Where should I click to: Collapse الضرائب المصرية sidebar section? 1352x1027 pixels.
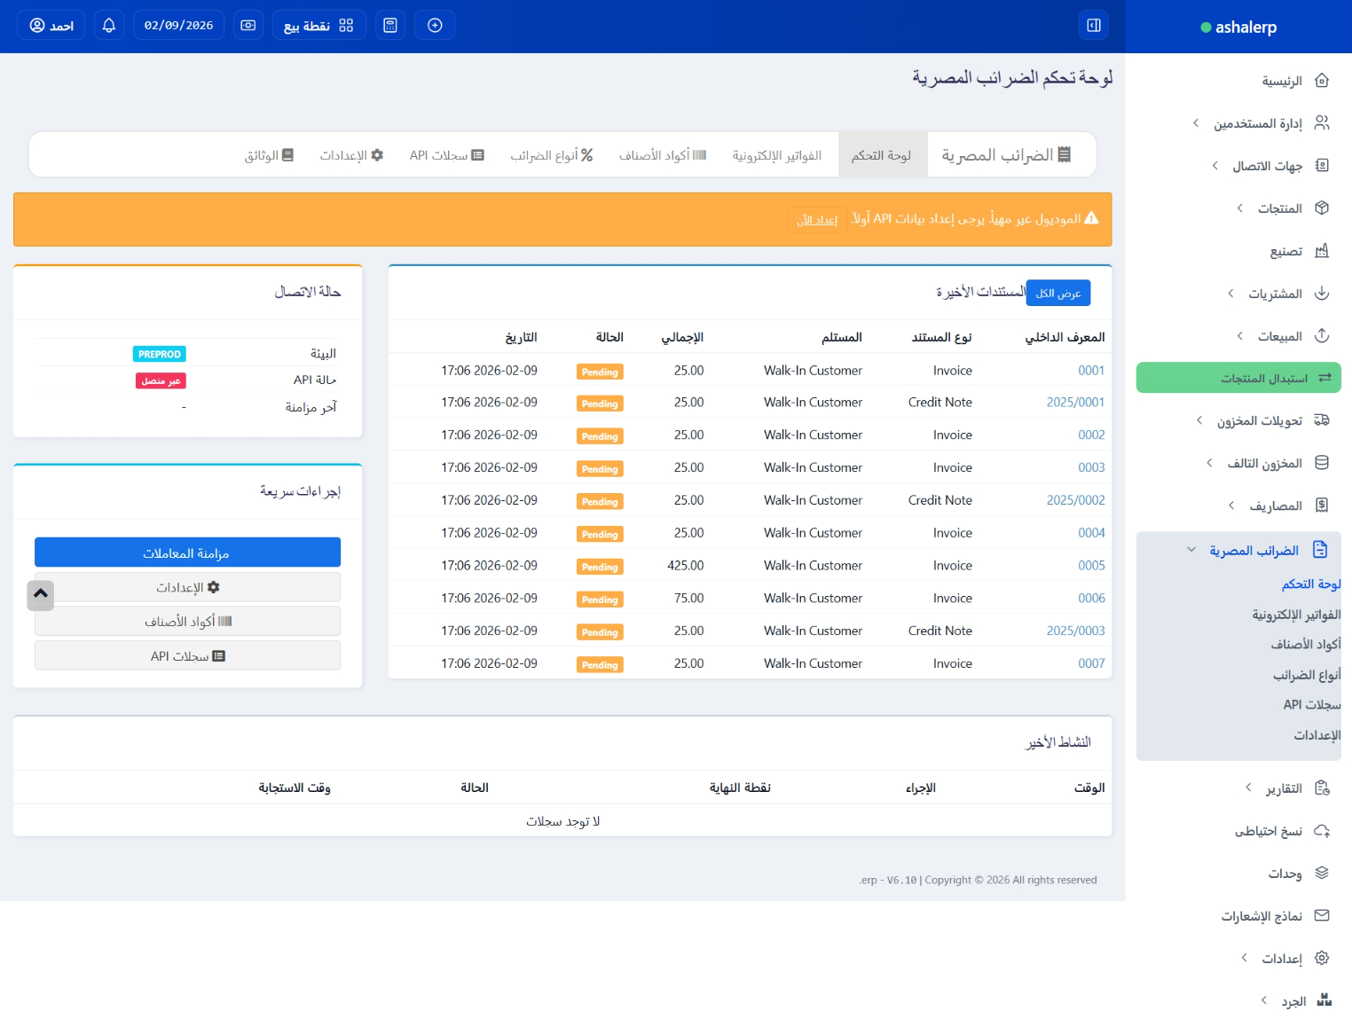coord(1254,551)
